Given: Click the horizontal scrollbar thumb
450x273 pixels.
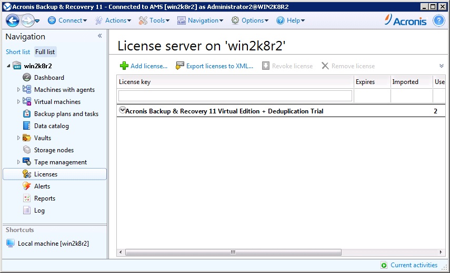Looking at the screenshot, I should [x=233, y=252].
